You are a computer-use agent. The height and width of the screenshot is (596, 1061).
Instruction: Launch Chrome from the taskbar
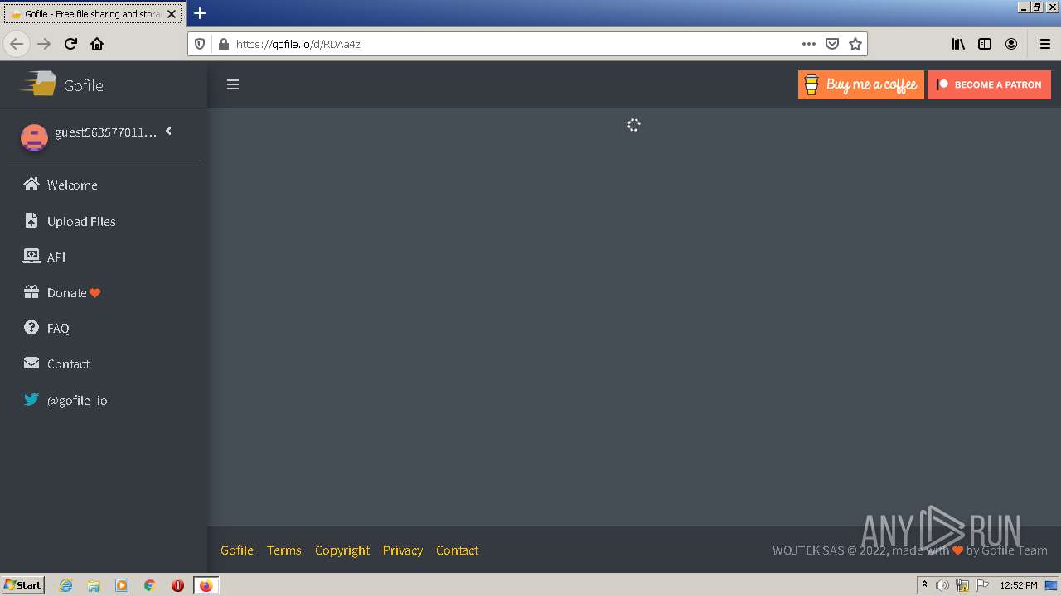point(150,585)
